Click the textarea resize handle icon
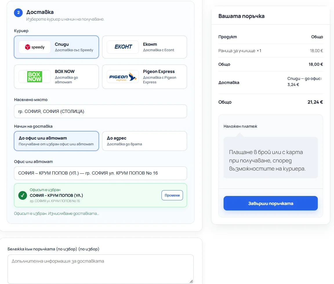Viewport: 334px width, 284px height. [191, 281]
